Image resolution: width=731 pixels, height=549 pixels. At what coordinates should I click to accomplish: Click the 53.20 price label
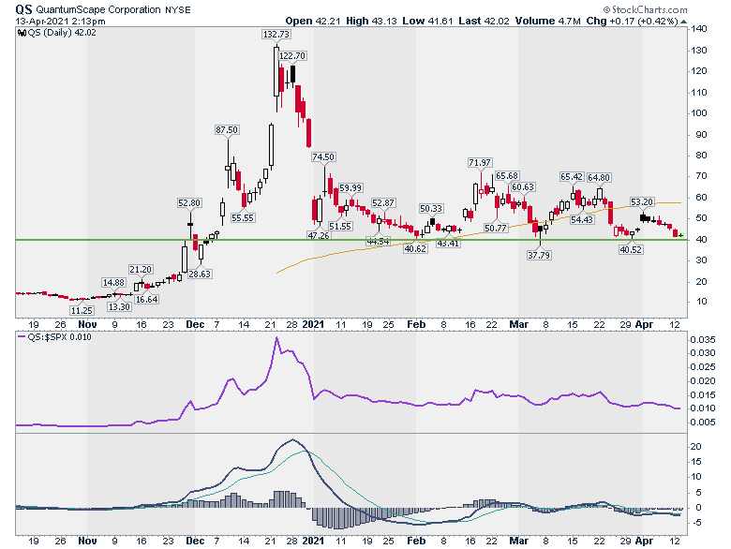click(641, 201)
